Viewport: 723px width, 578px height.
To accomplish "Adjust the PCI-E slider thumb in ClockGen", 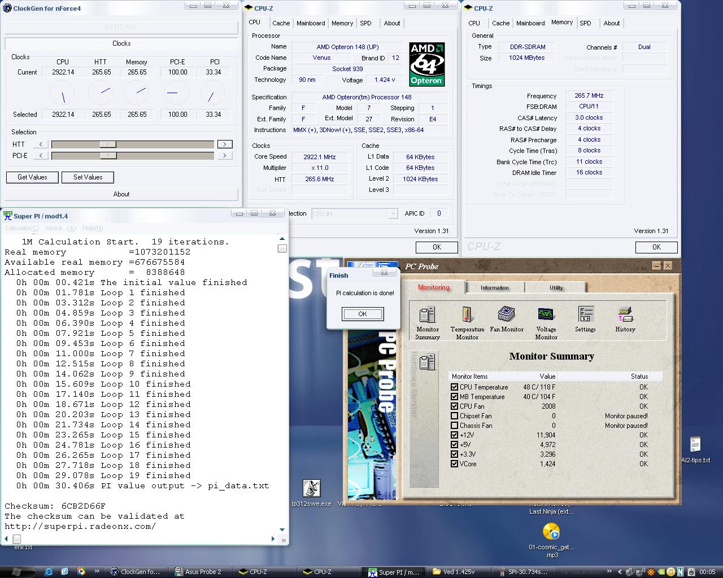I will tap(108, 156).
